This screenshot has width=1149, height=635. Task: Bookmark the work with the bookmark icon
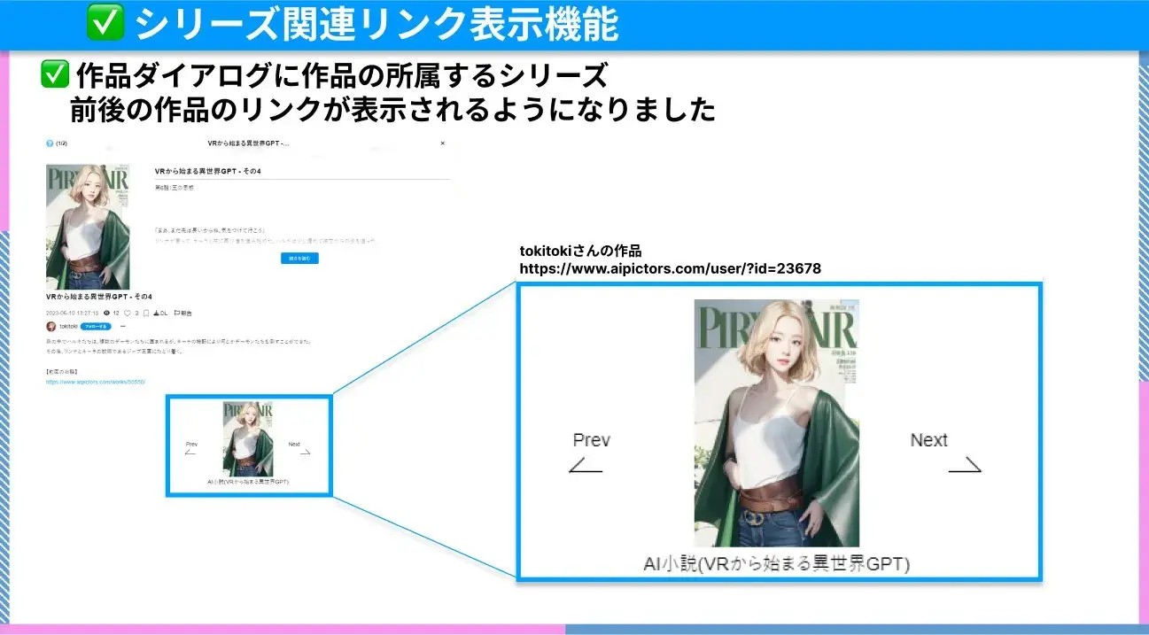click(x=145, y=313)
